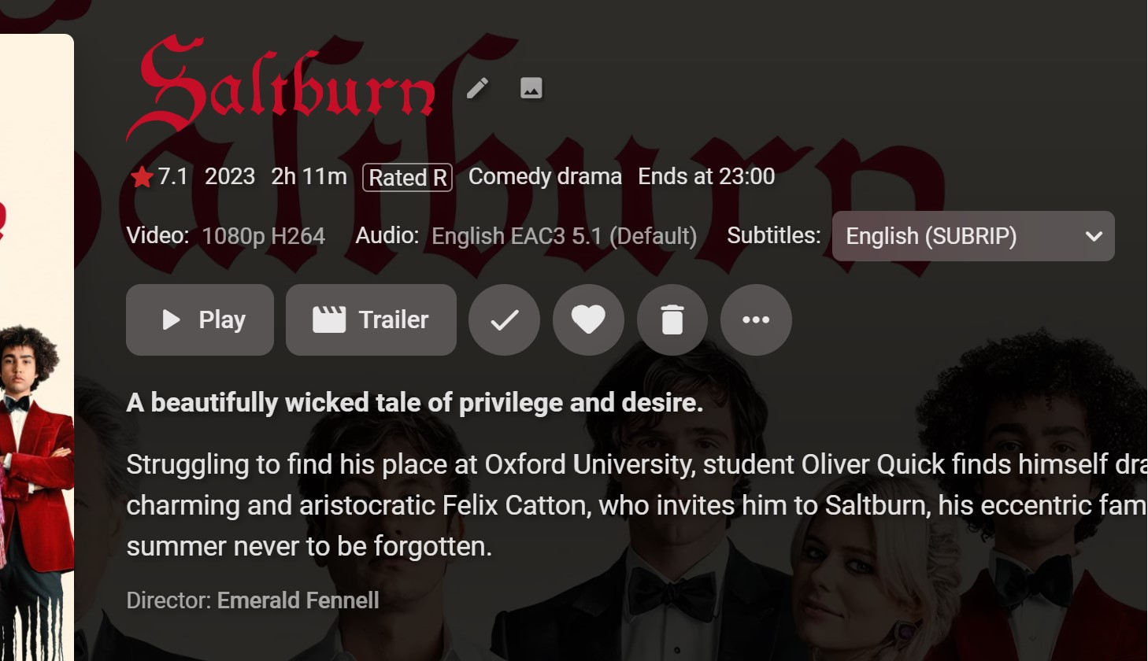1148x661 pixels.
Task: Click the Saltburn poster thumbnail
Action: (x=37, y=347)
